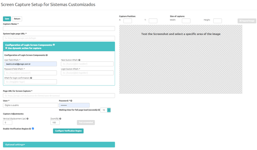Screen dimensions: 257x150
Task: Click the Save button
Action: pos(7,19)
